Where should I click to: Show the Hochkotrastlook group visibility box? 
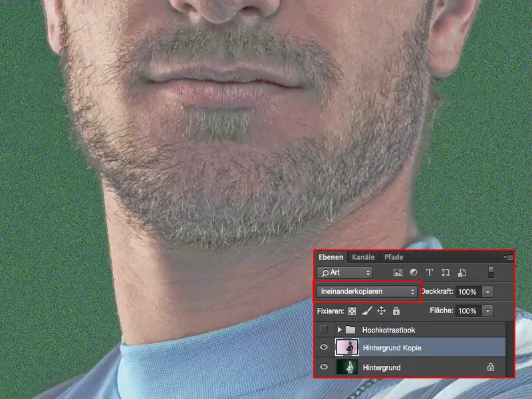[x=324, y=329]
